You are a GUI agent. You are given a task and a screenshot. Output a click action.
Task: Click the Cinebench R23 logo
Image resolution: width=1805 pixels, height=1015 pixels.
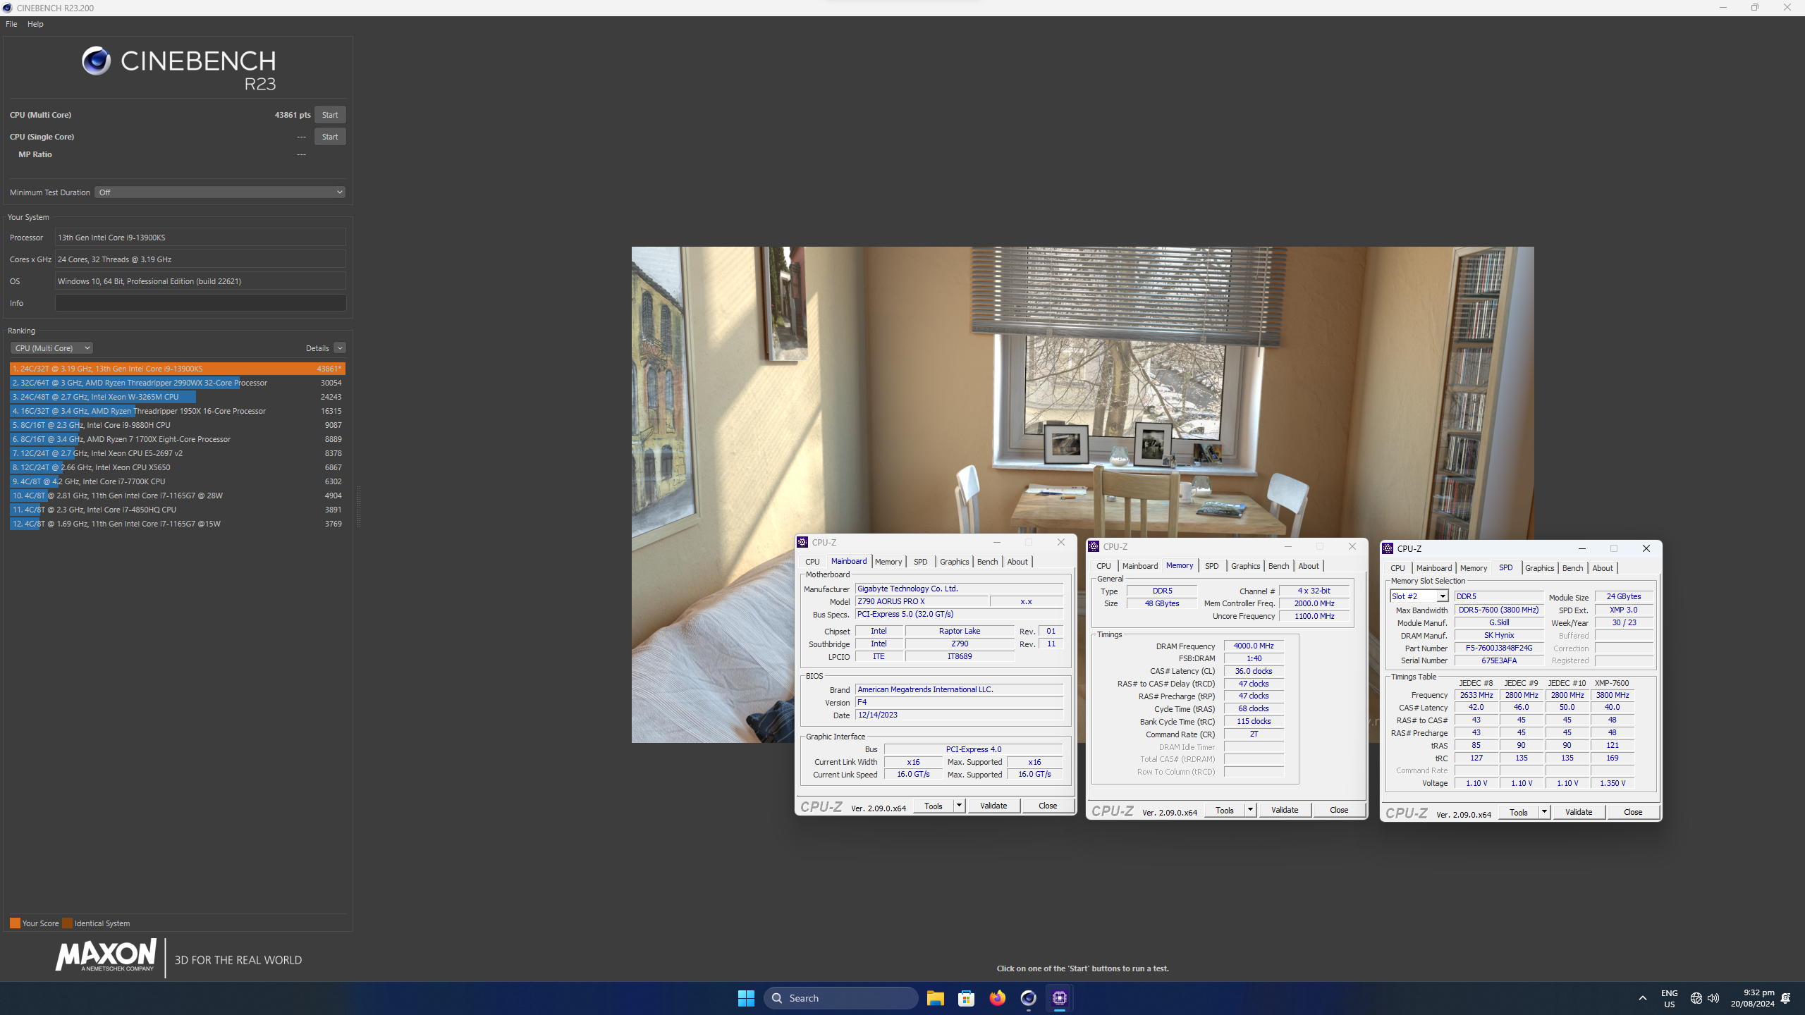pyautogui.click(x=179, y=69)
